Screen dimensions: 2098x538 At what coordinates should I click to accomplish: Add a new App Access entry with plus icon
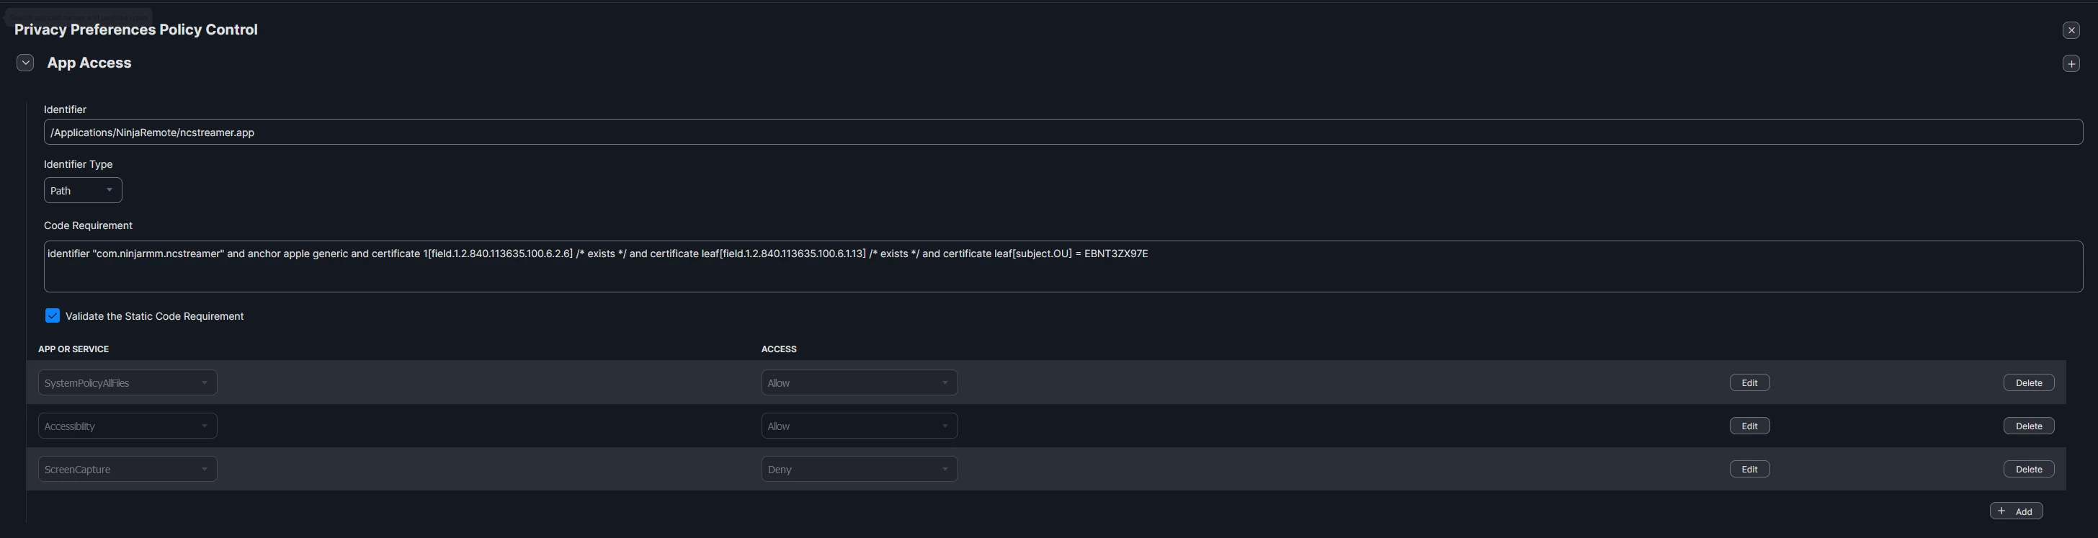[2071, 63]
